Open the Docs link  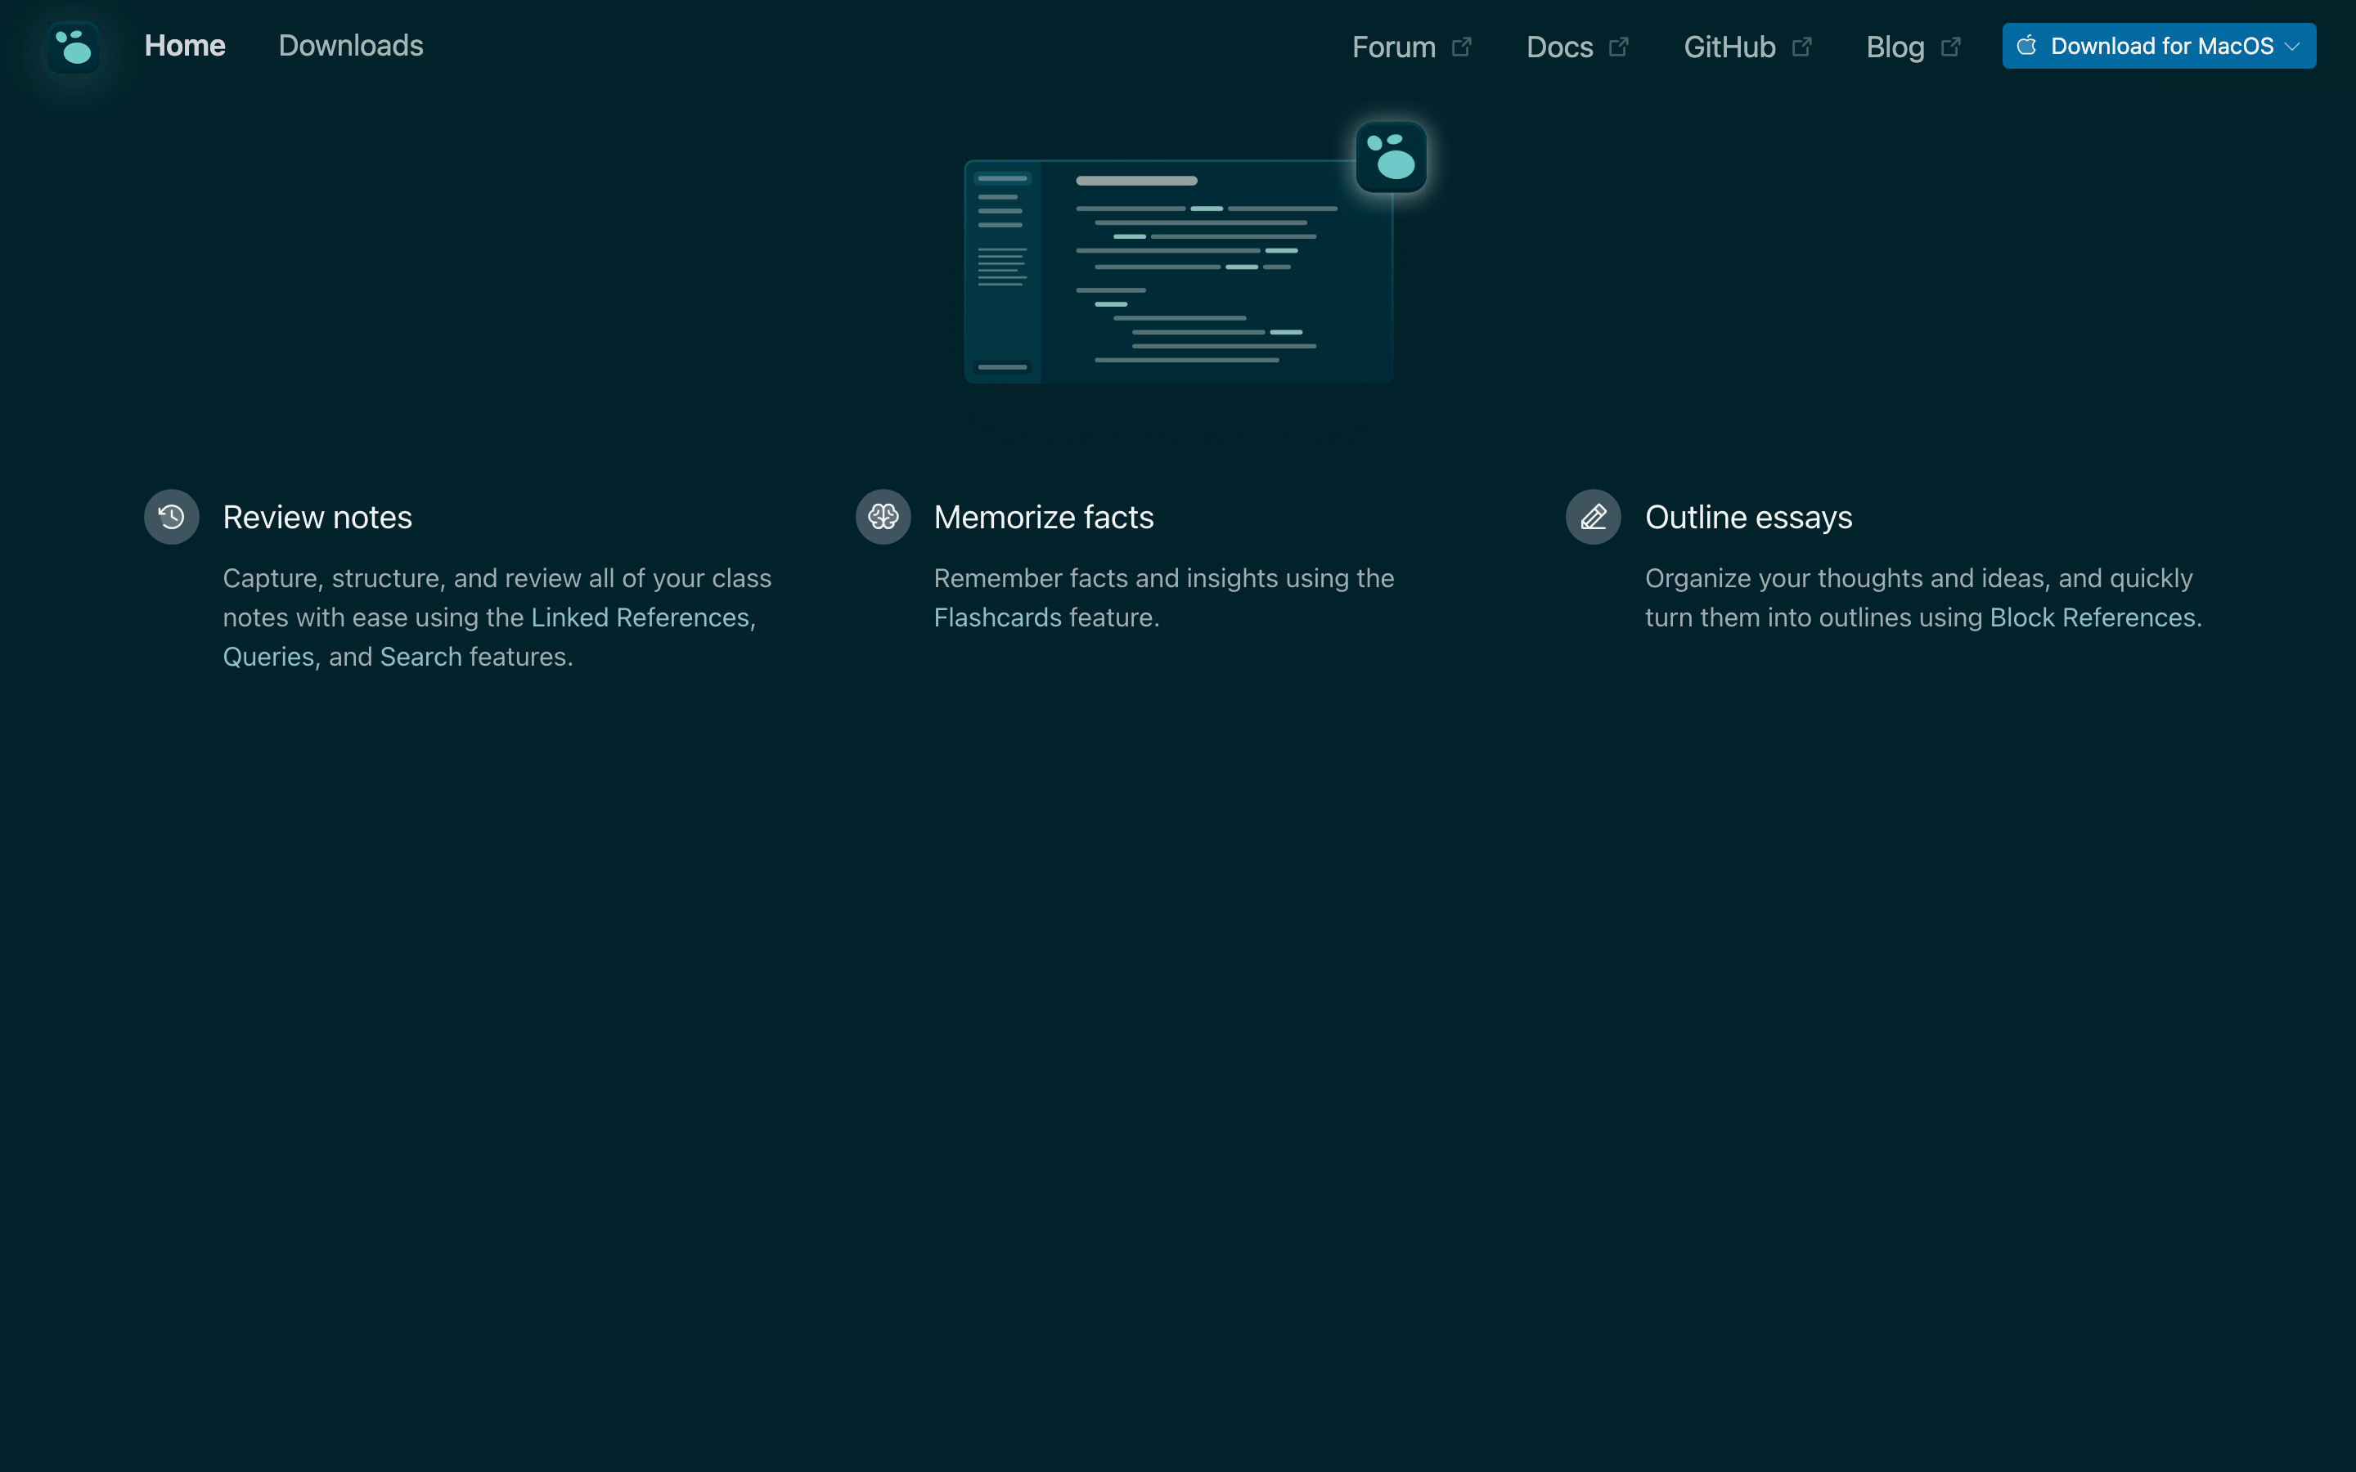[x=1560, y=47]
